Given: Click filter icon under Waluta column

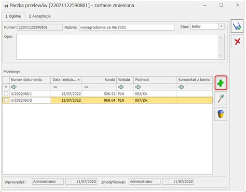Looking at the screenshot, I should [121, 87].
